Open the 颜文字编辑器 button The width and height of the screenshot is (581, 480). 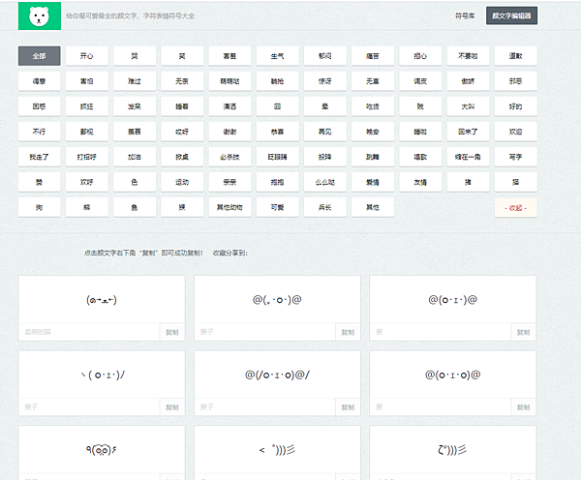[x=511, y=15]
